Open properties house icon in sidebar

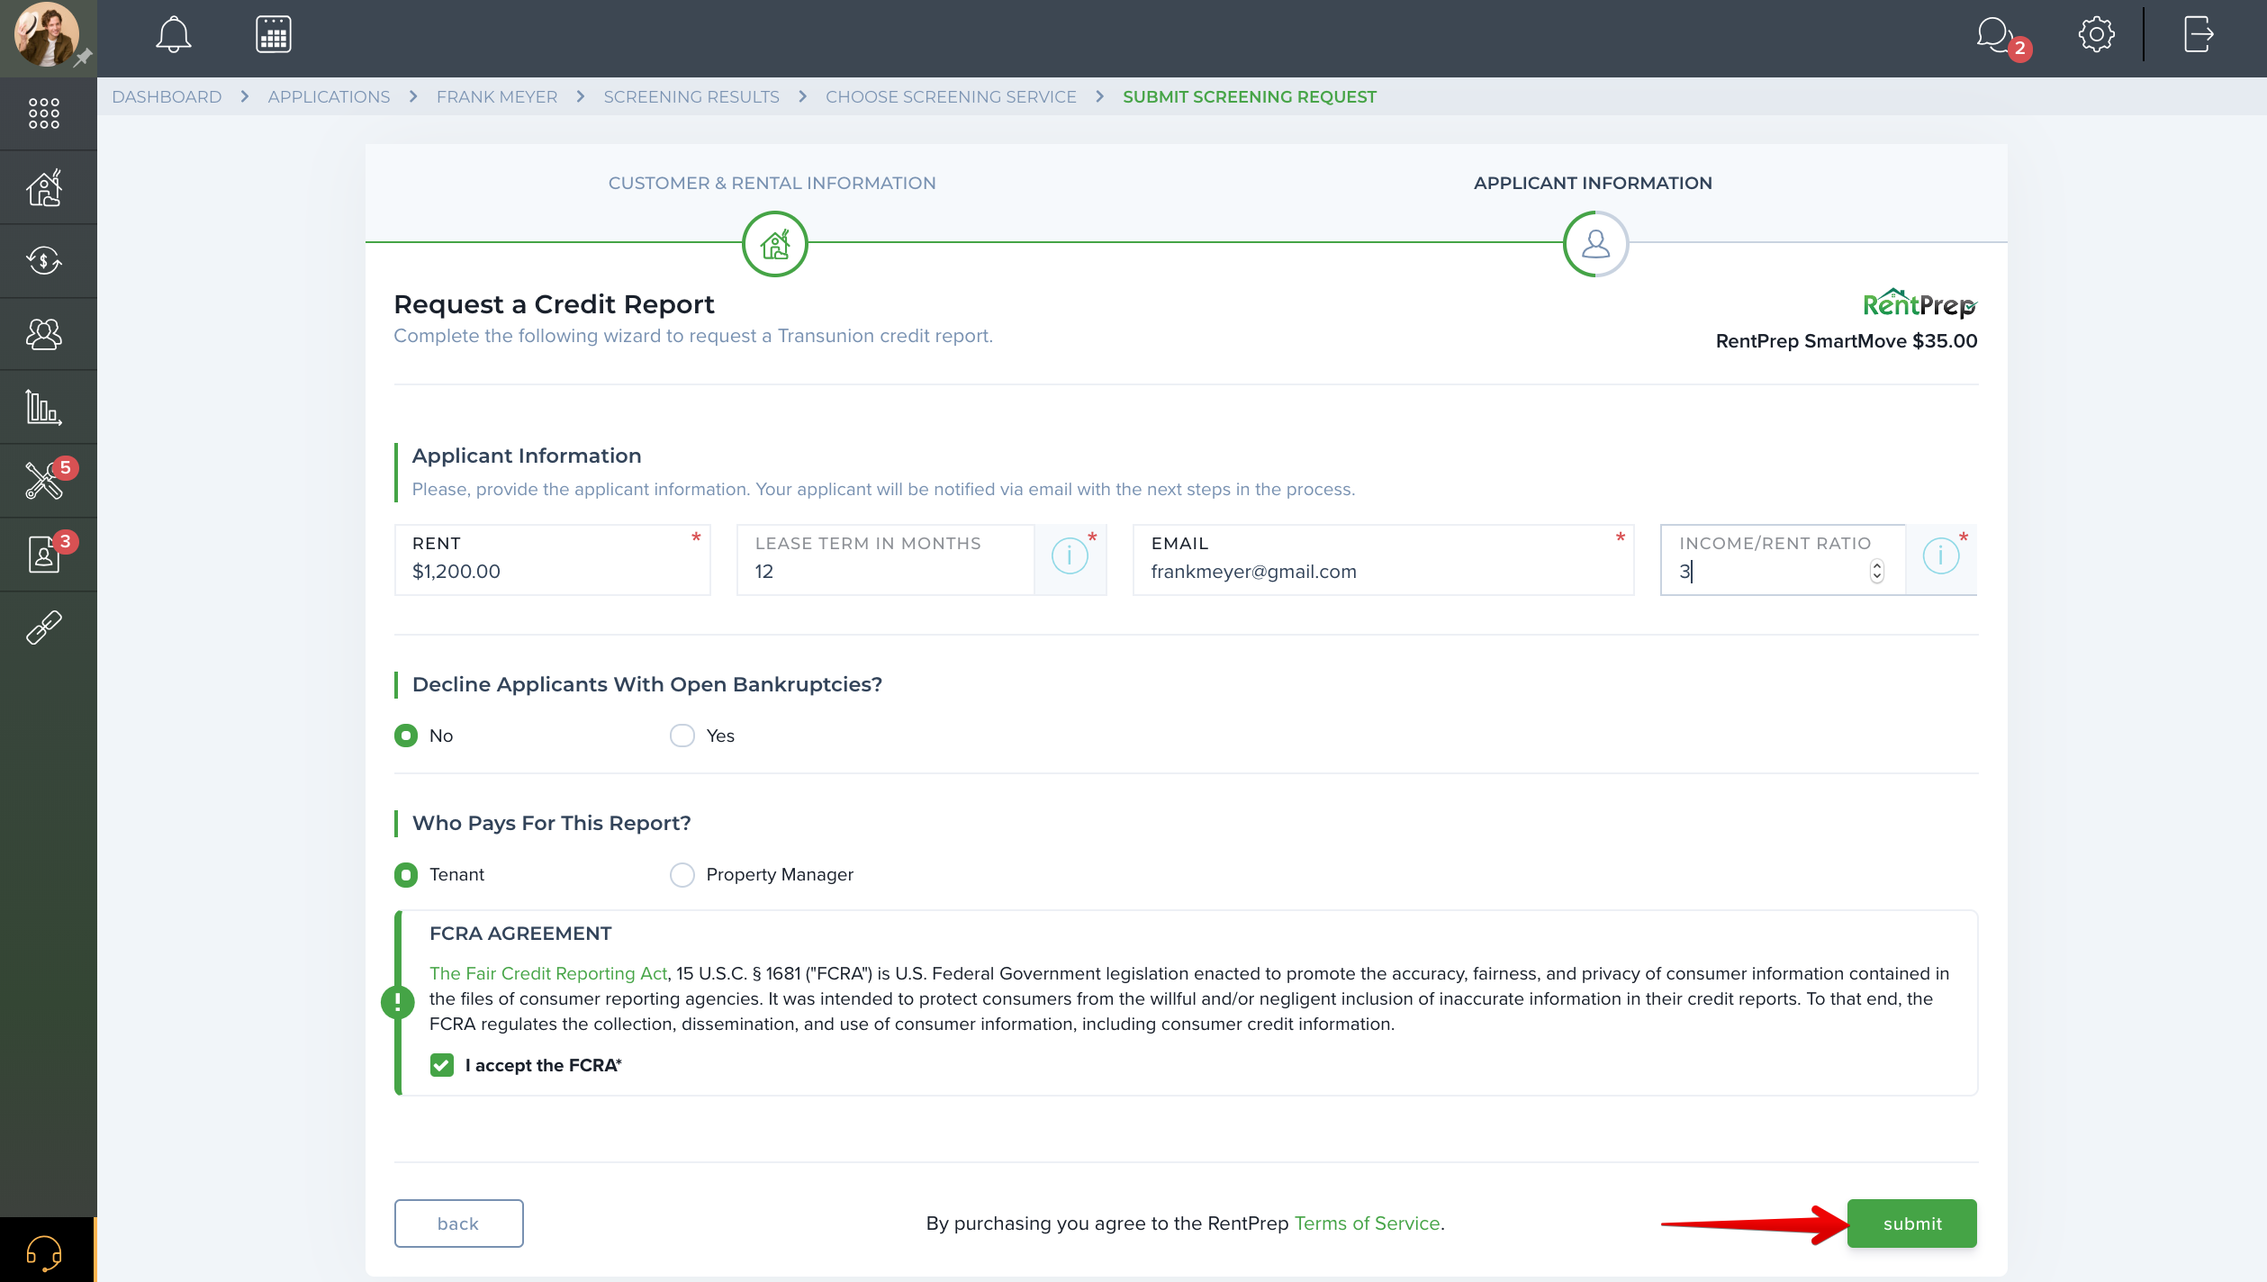point(44,187)
